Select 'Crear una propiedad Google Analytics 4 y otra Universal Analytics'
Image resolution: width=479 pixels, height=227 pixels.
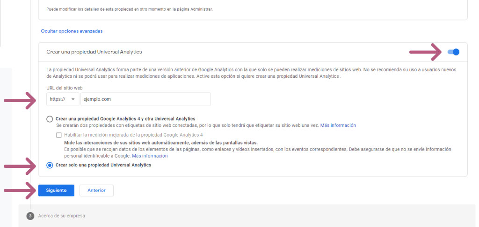[50, 119]
